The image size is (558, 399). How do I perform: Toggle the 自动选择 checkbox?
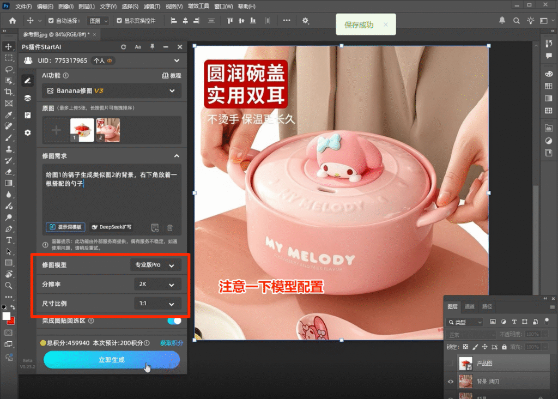[x=51, y=21]
